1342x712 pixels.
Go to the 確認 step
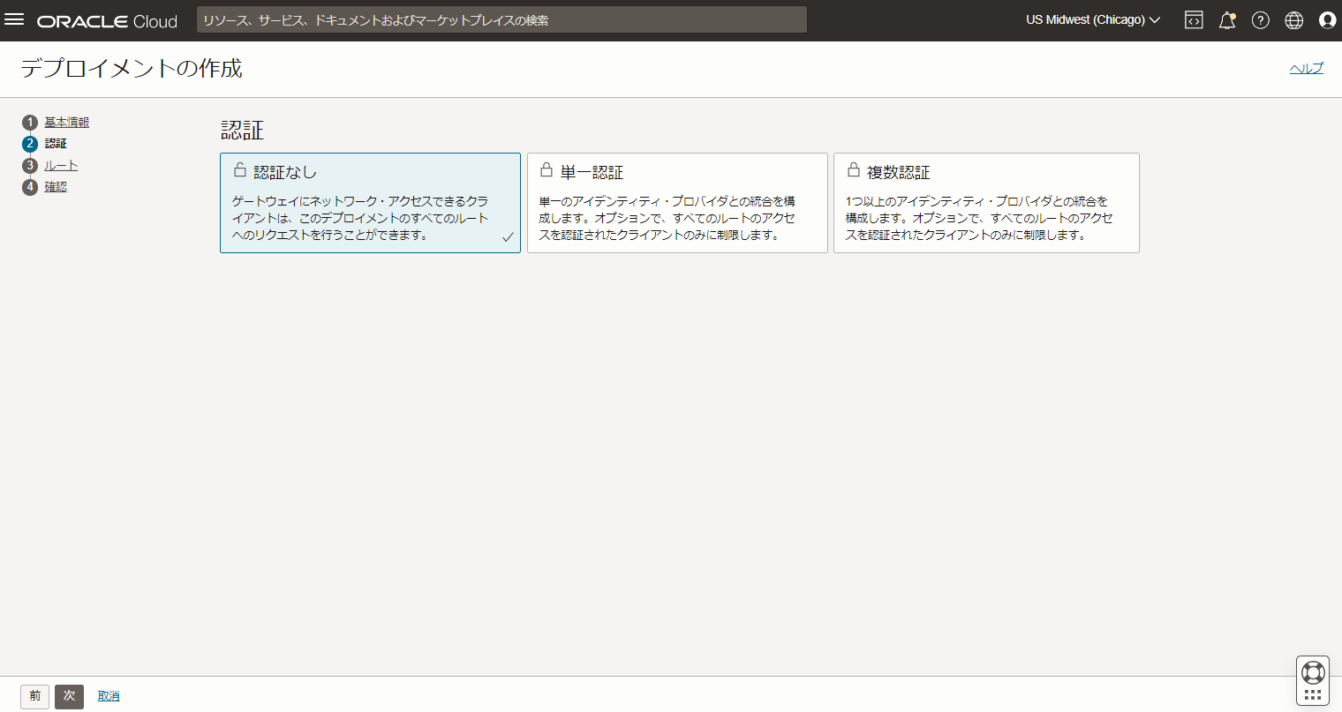56,187
